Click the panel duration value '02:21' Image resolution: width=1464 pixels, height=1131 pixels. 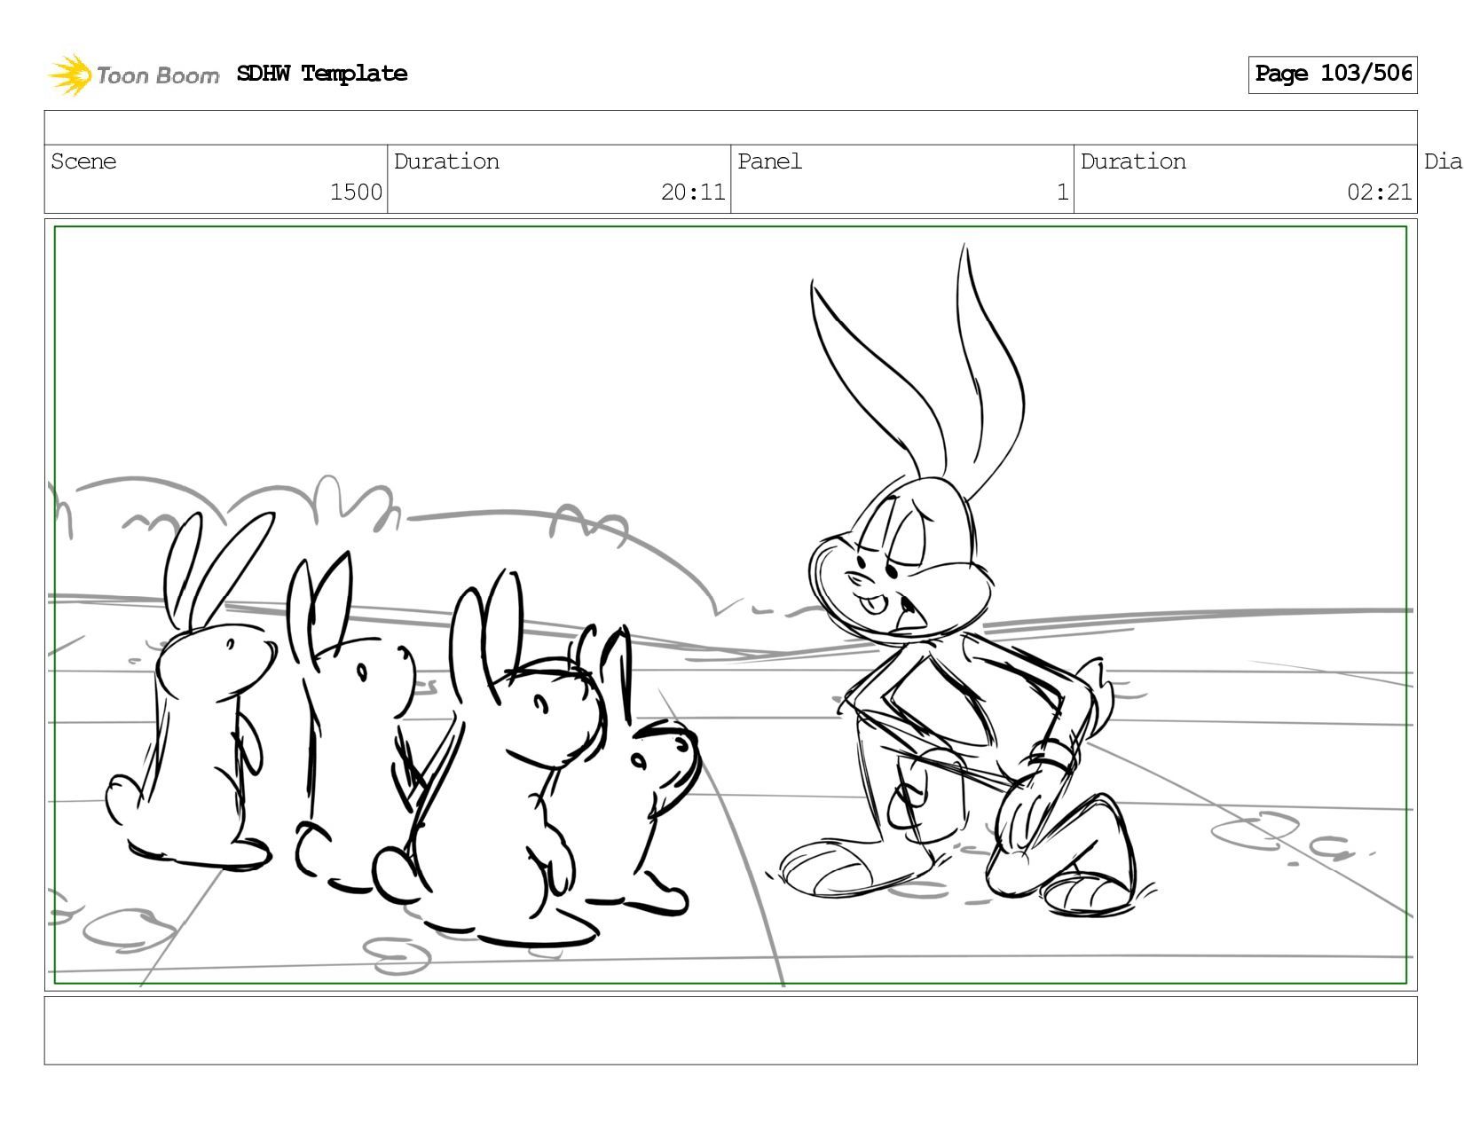[1379, 192]
